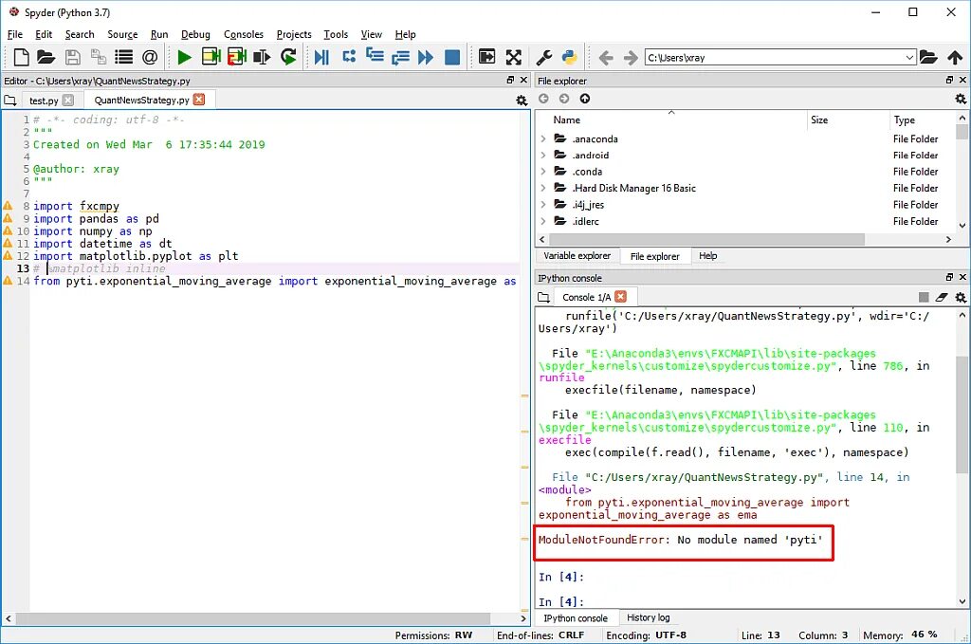
Task: Run file with green play button
Action: point(184,58)
